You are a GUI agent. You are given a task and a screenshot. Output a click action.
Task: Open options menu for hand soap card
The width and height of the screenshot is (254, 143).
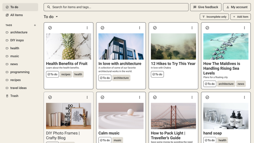click(245, 97)
